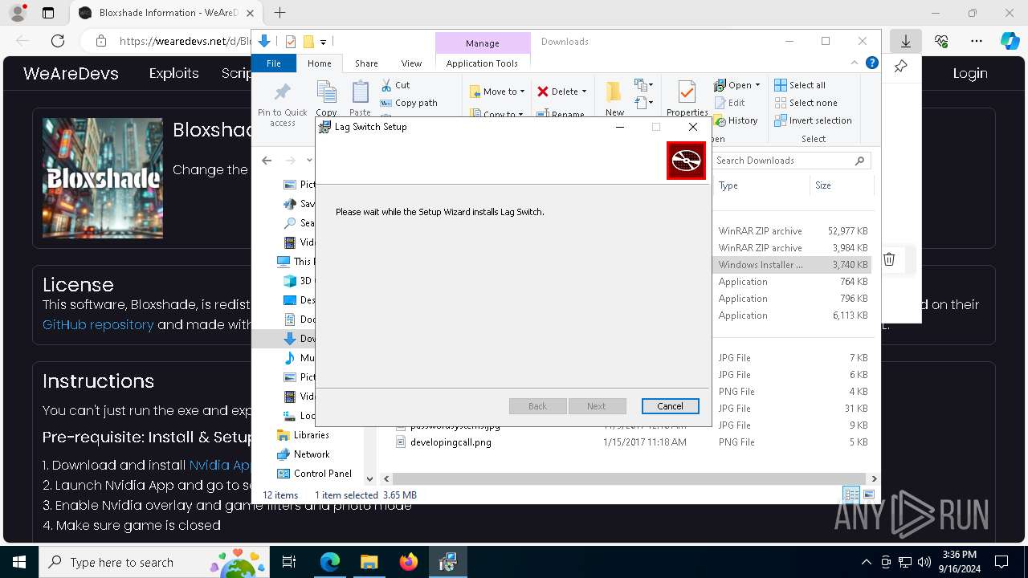Switch to large icons view layout
The width and height of the screenshot is (1028, 578).
[x=868, y=495]
